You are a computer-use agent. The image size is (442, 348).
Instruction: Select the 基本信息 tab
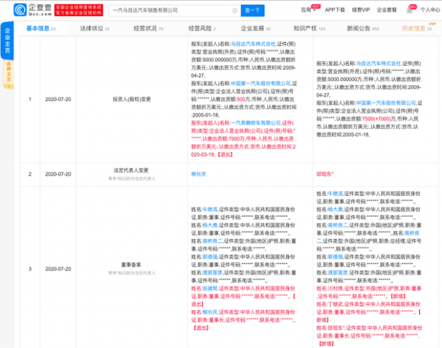click(x=41, y=28)
